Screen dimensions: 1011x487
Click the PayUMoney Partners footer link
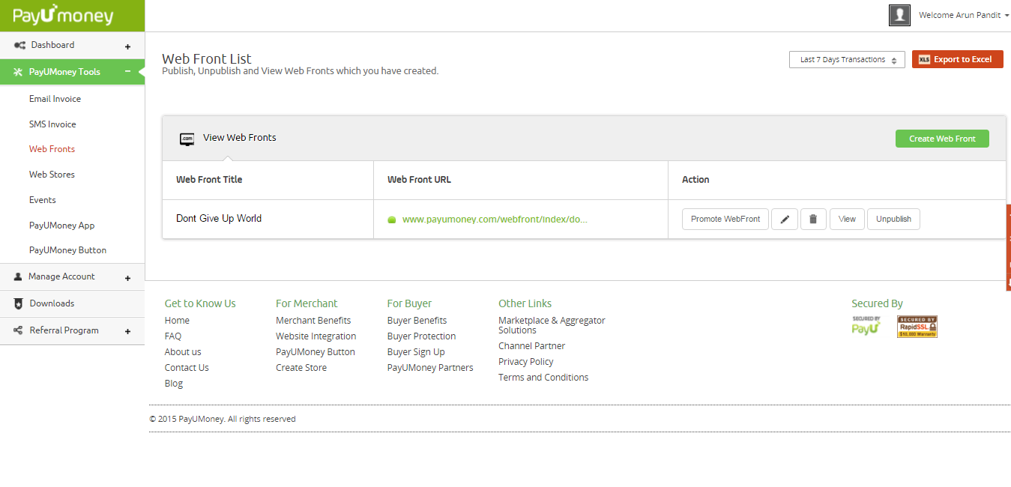[x=430, y=368]
